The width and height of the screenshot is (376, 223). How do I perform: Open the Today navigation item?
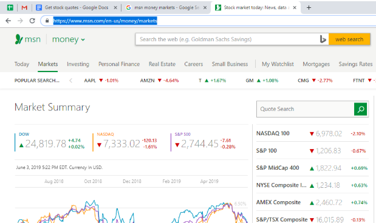click(x=22, y=64)
